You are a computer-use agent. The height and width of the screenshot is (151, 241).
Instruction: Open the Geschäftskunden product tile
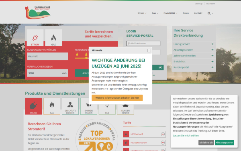(x=70, y=106)
